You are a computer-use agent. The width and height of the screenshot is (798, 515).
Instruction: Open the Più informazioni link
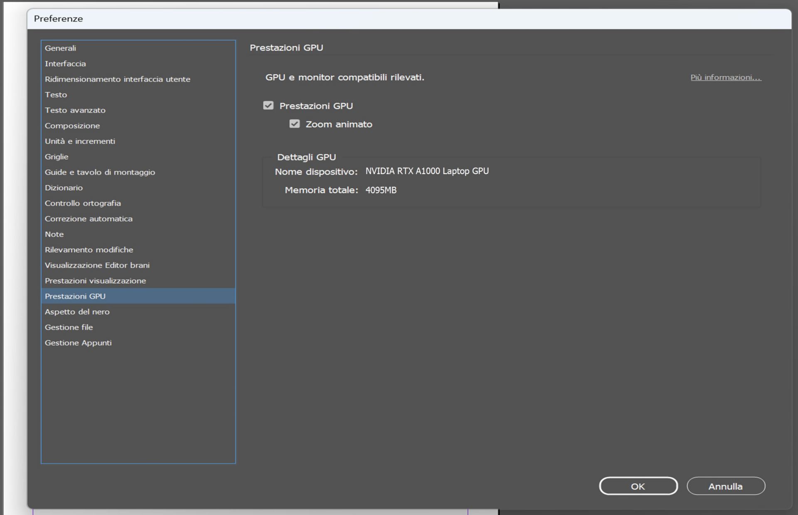(725, 77)
